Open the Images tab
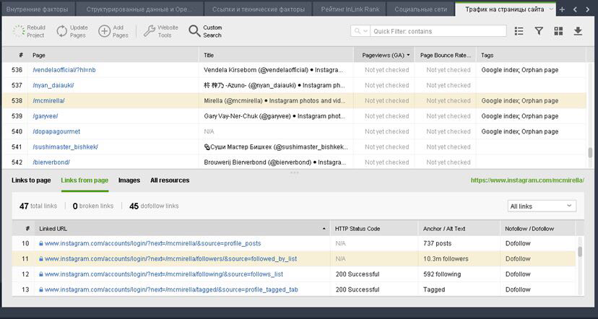The height and width of the screenshot is (319, 598). [x=129, y=180]
